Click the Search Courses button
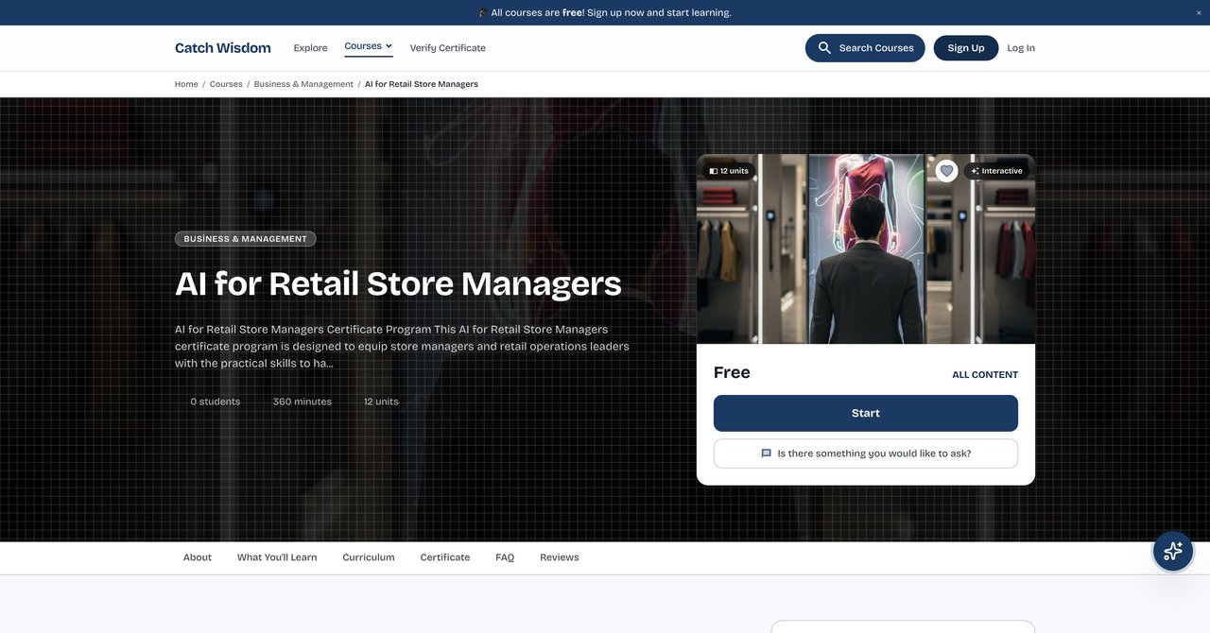Screen dimensions: 1210x633 click(x=865, y=48)
